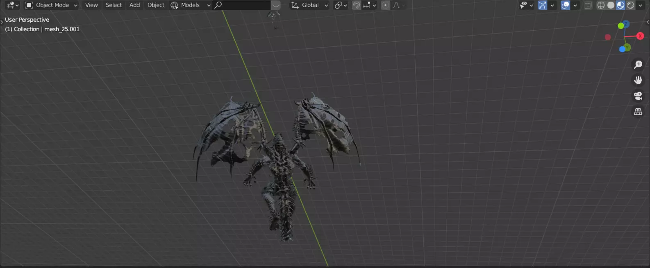Screen dimensions: 650x268
Task: Open object type visibility popover
Action: (526, 5)
